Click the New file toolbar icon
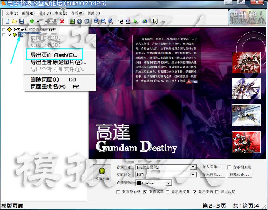The width and height of the screenshot is (268, 210). pyautogui.click(x=7, y=21)
